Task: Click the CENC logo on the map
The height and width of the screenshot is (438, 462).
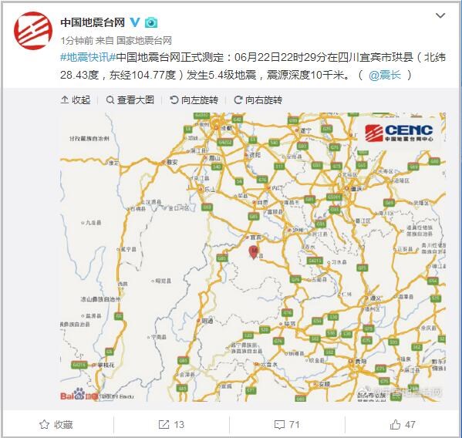Action: [400, 133]
